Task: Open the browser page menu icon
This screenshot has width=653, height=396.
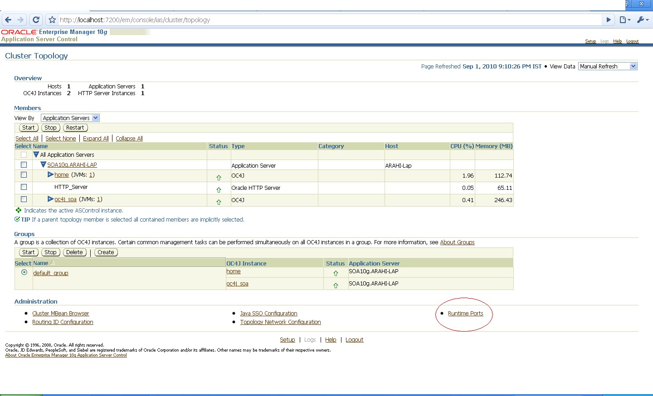Action: pos(625,20)
